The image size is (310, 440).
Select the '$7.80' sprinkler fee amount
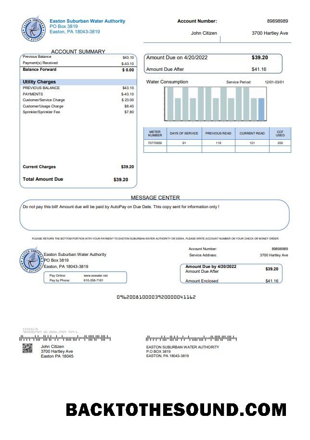coord(129,112)
